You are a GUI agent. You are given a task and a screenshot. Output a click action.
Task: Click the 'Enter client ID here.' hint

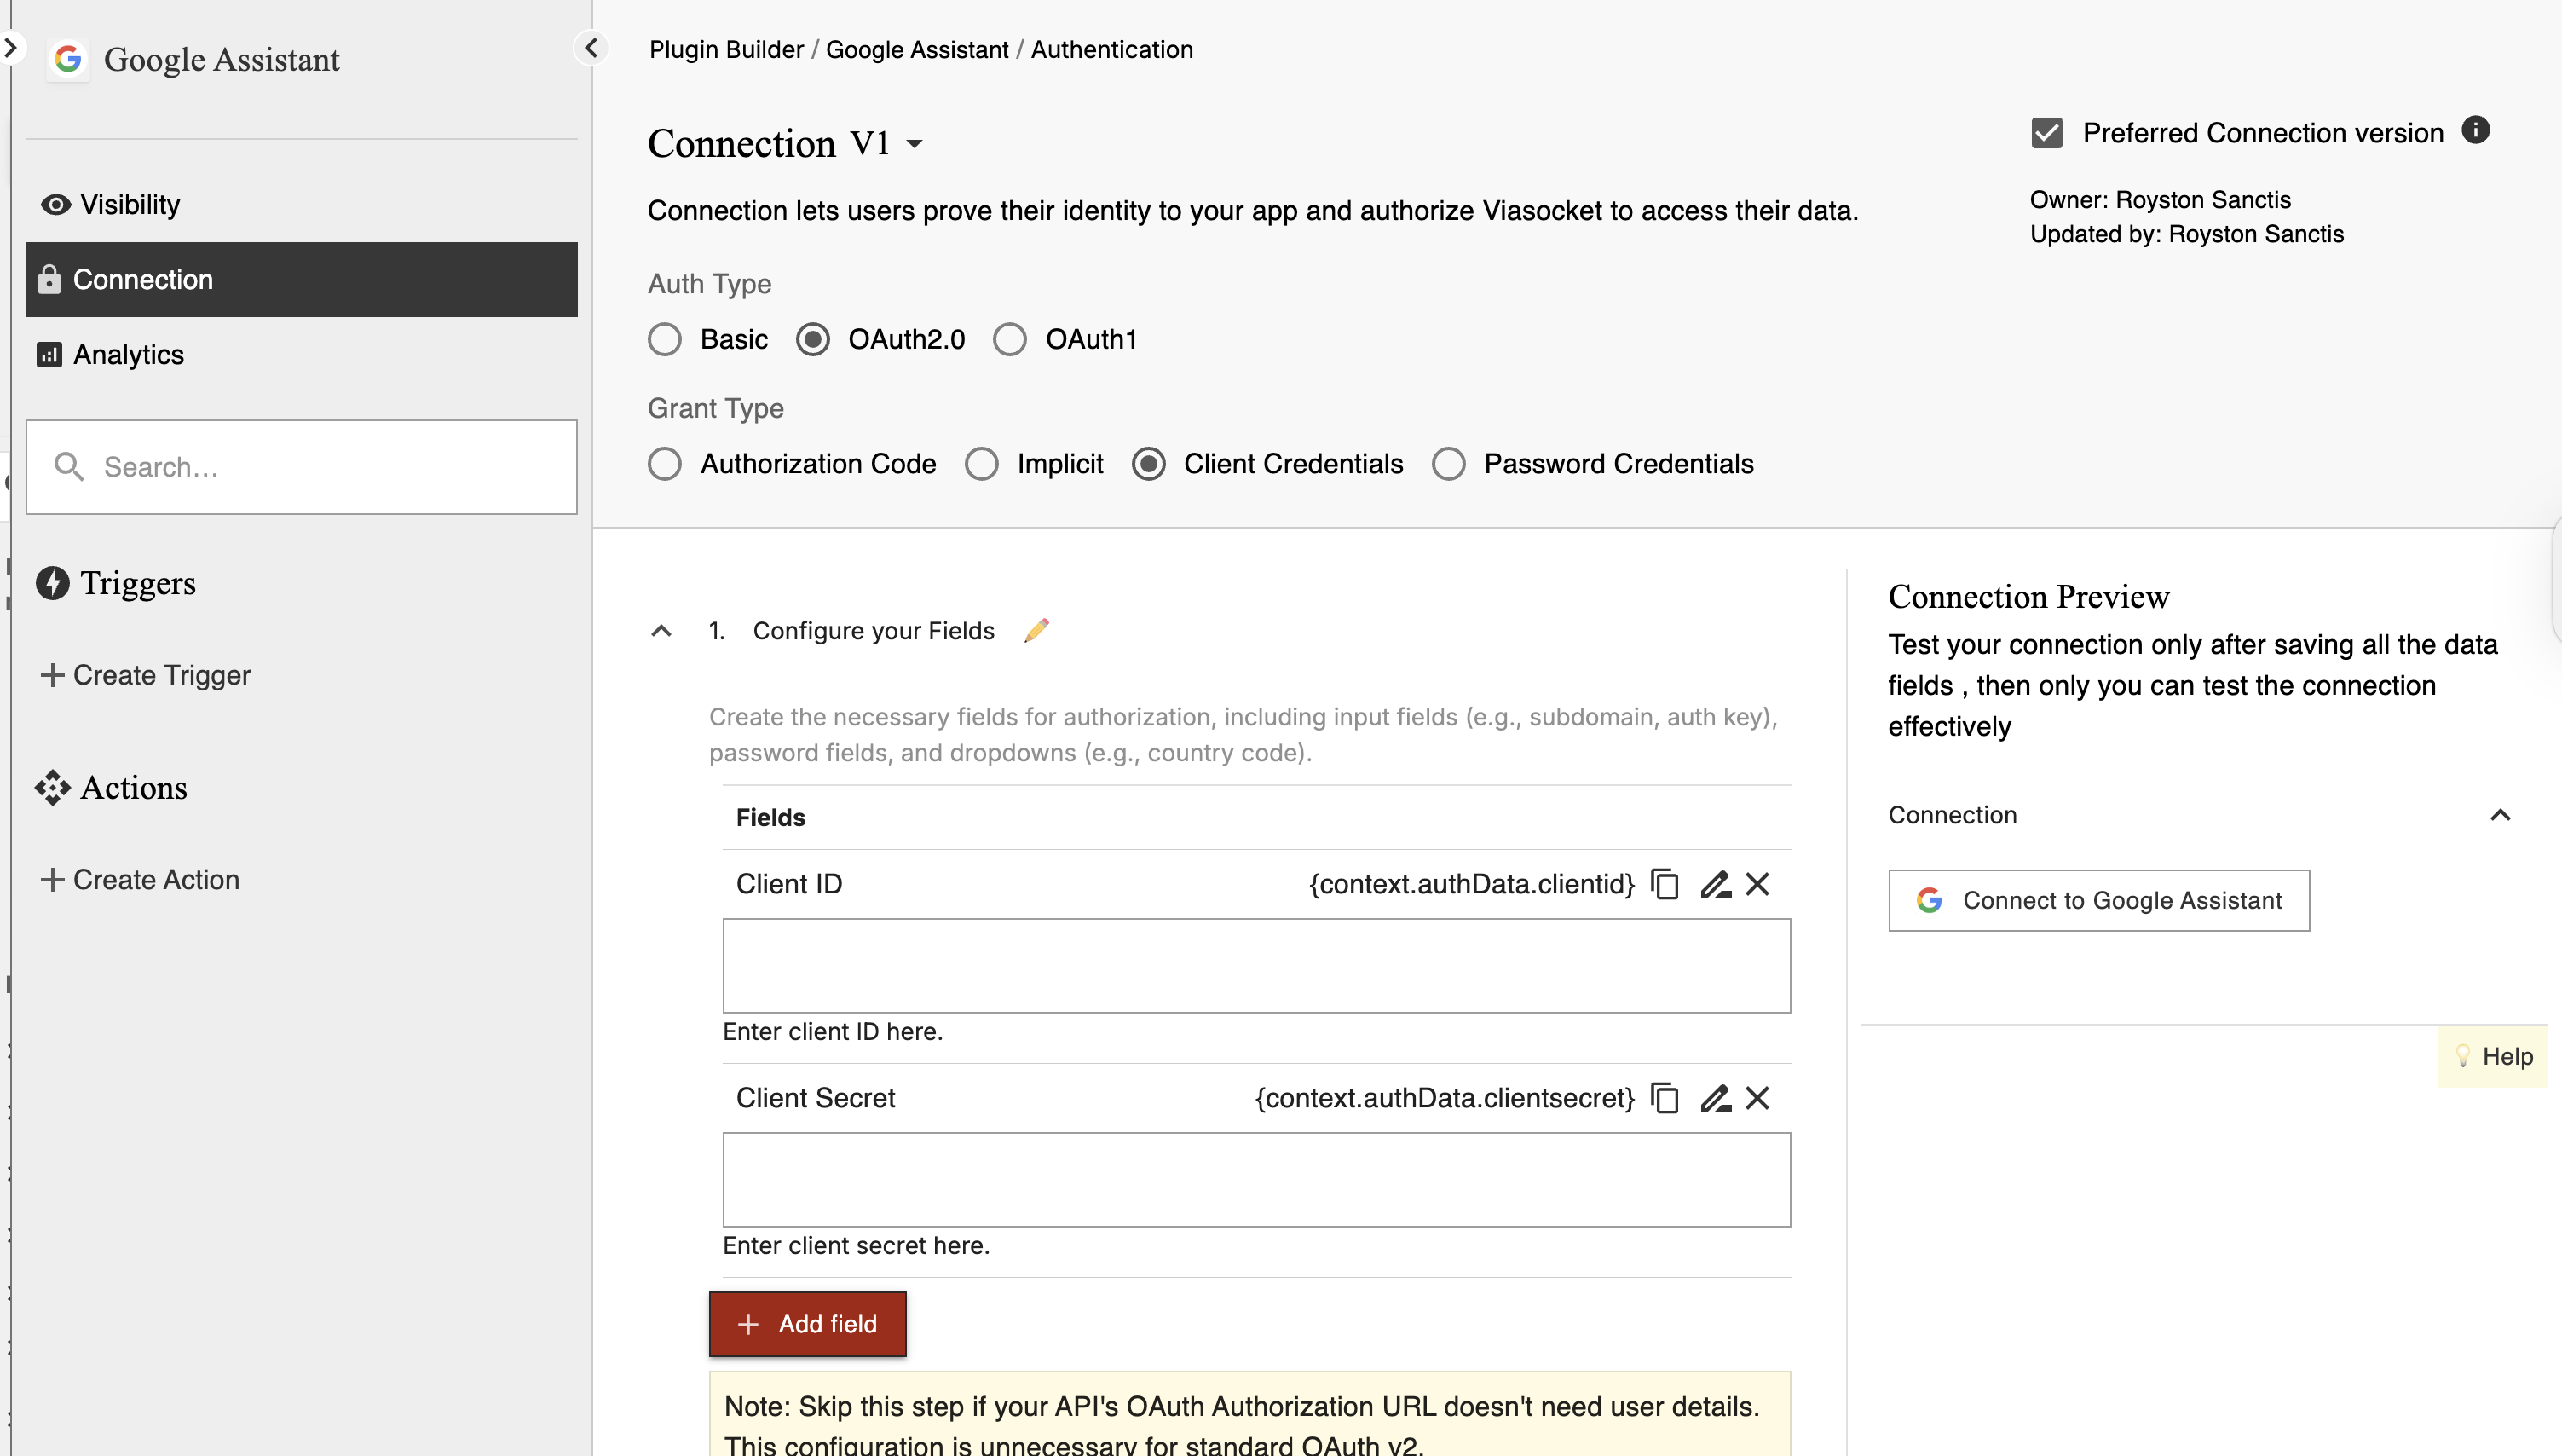[x=833, y=1031]
